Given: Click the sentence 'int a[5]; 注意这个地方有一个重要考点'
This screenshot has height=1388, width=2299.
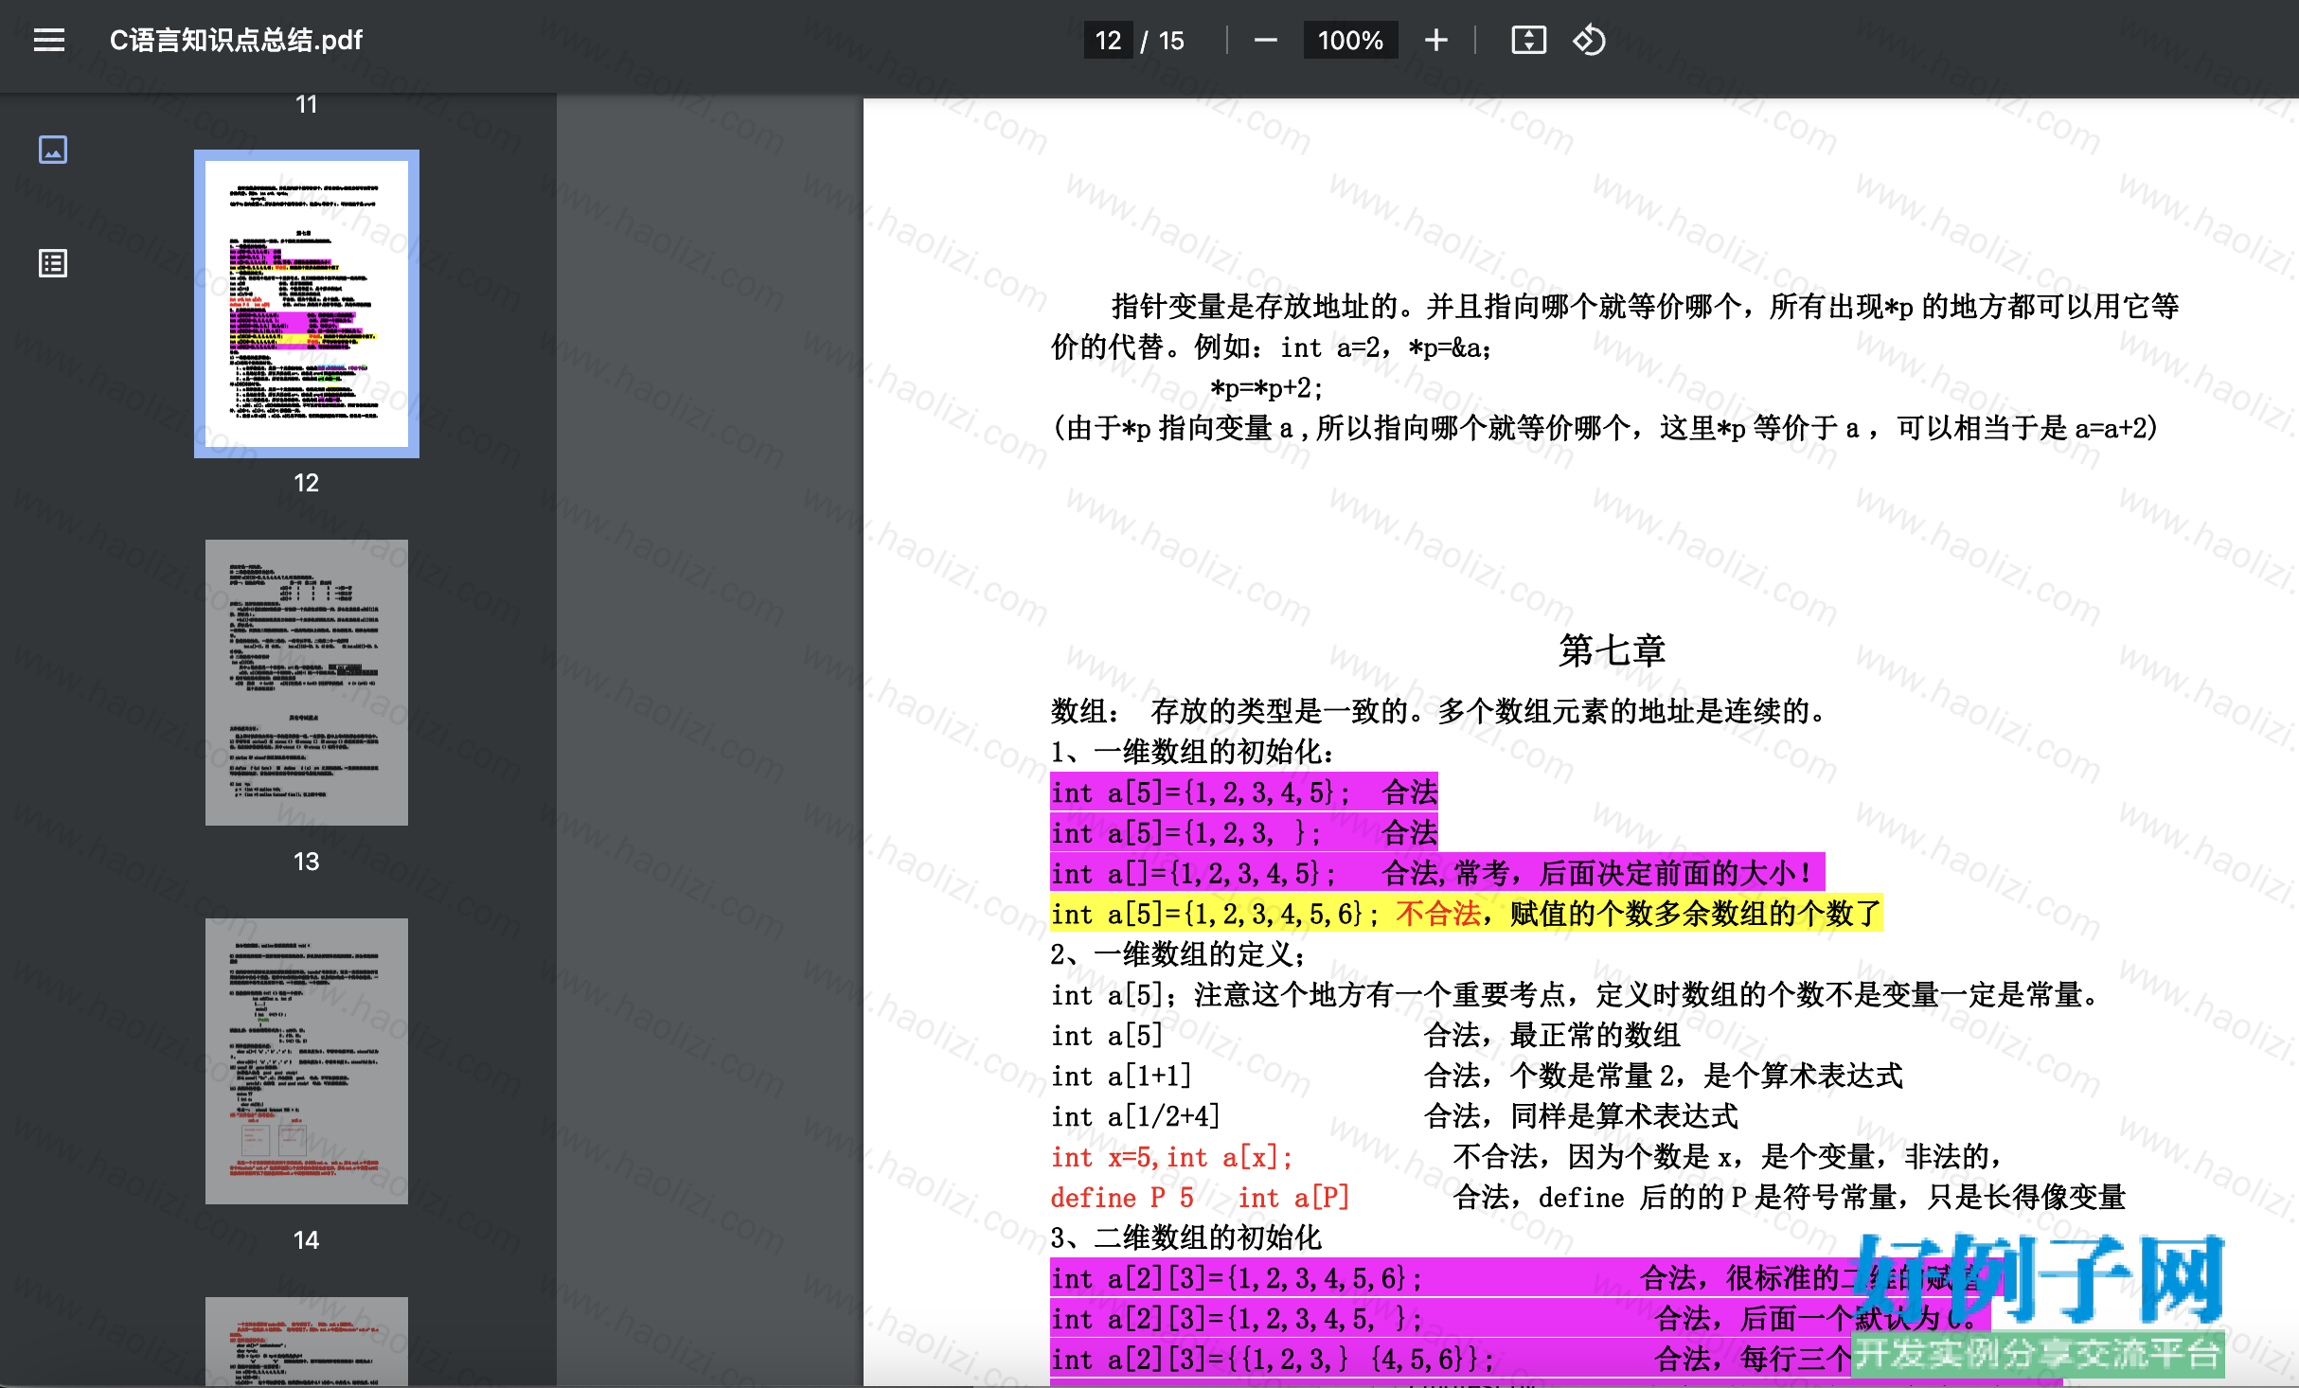Looking at the screenshot, I should click(x=1577, y=995).
